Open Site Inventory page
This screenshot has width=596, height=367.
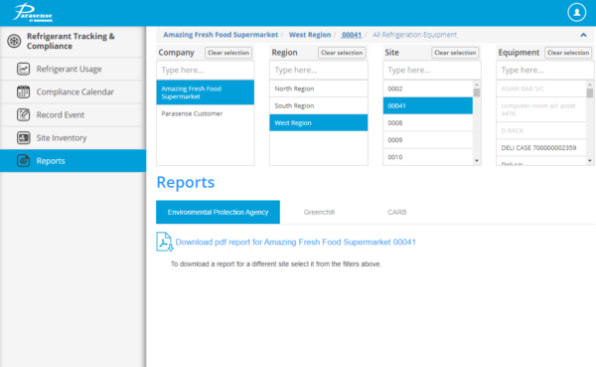(x=73, y=138)
